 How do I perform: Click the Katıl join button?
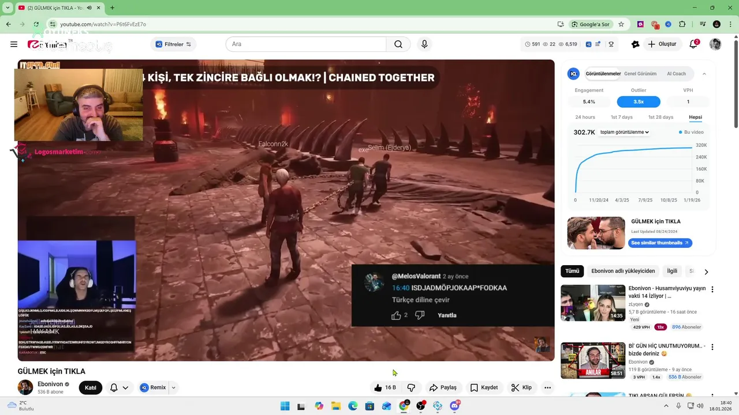coord(91,388)
